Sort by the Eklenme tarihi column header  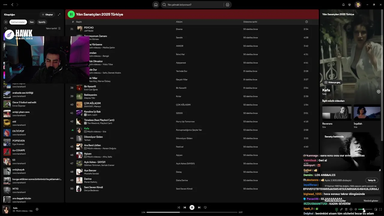coord(250,22)
